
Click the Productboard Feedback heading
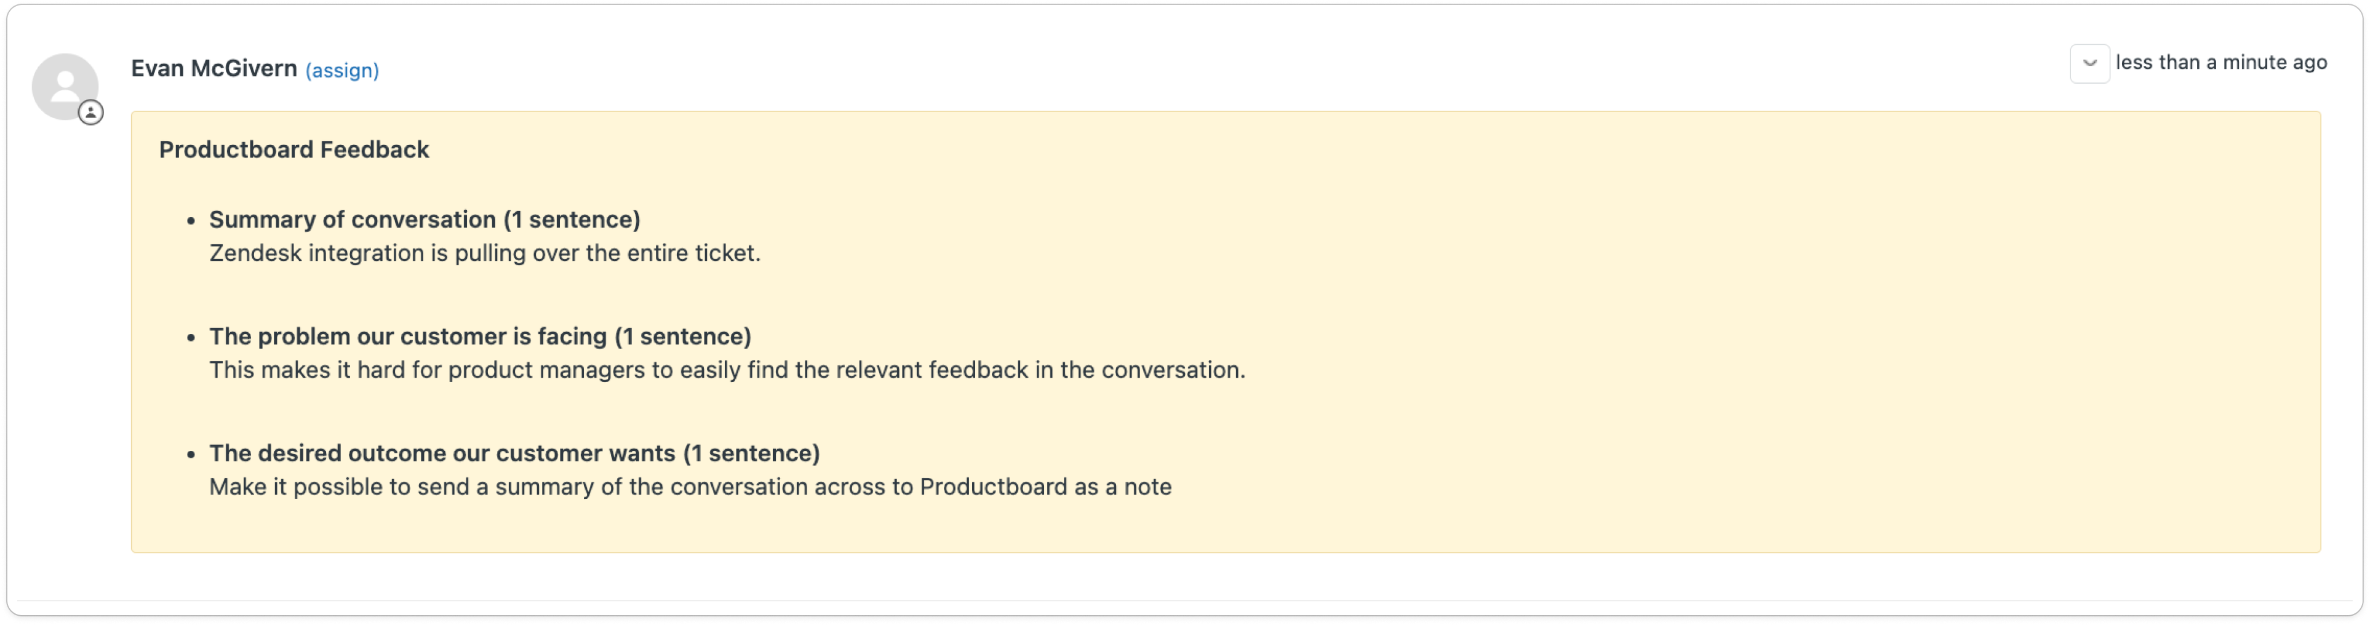click(x=293, y=149)
